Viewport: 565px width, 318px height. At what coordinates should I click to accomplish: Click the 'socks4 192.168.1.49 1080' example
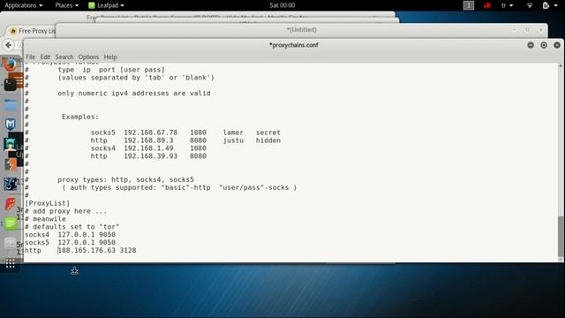148,148
